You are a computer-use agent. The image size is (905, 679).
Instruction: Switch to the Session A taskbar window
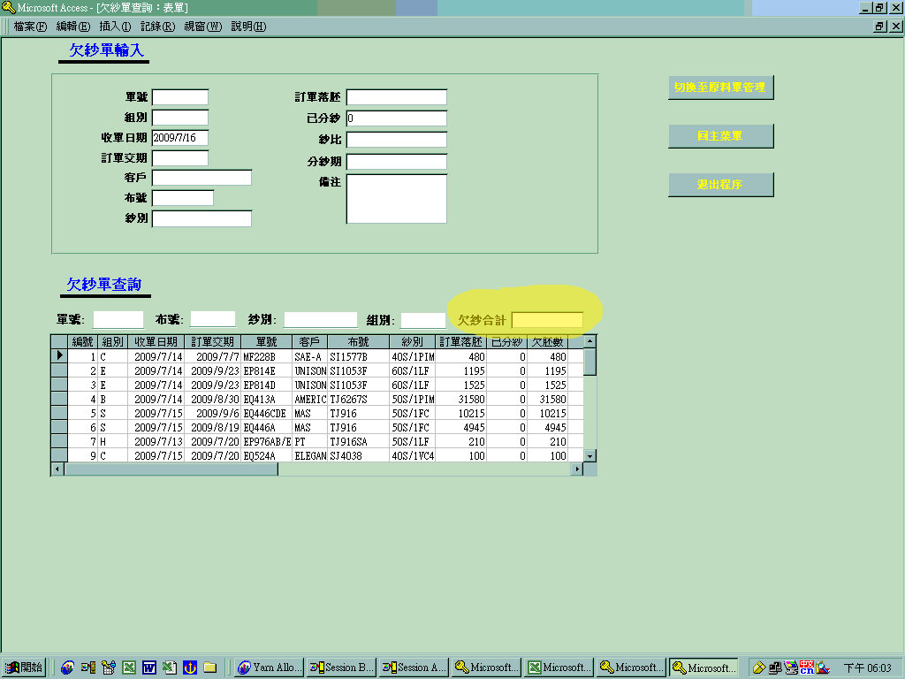point(414,668)
